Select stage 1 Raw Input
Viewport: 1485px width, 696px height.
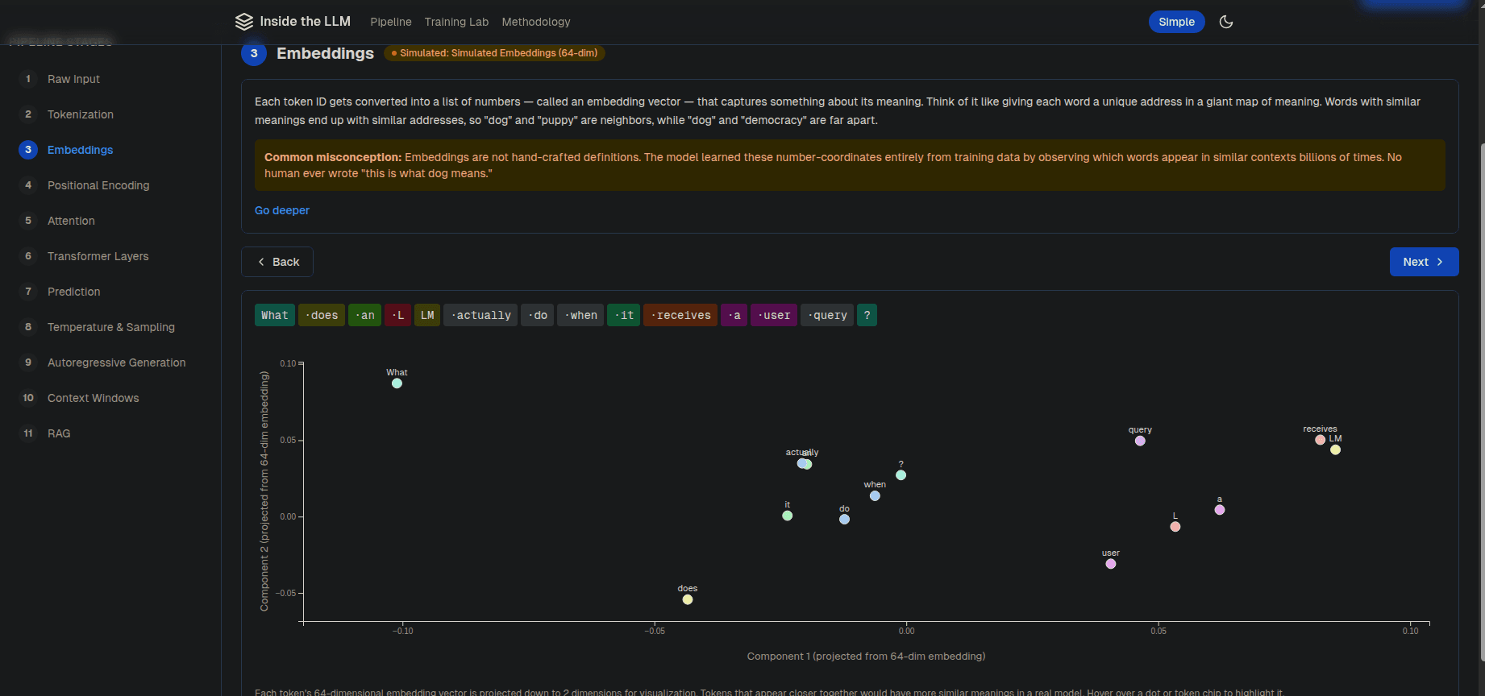[x=110, y=79]
